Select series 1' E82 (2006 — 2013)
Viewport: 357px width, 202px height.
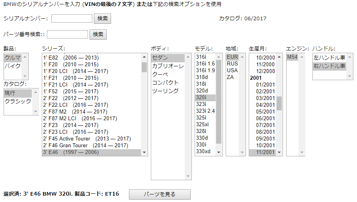point(92,58)
